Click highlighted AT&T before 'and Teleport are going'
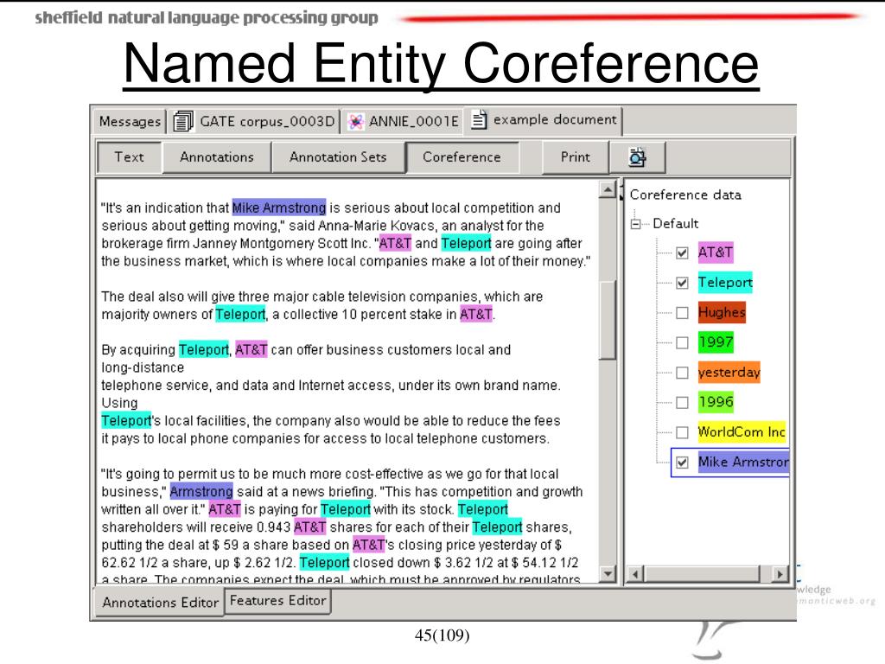Screen dimensions: 885x664 pos(395,243)
